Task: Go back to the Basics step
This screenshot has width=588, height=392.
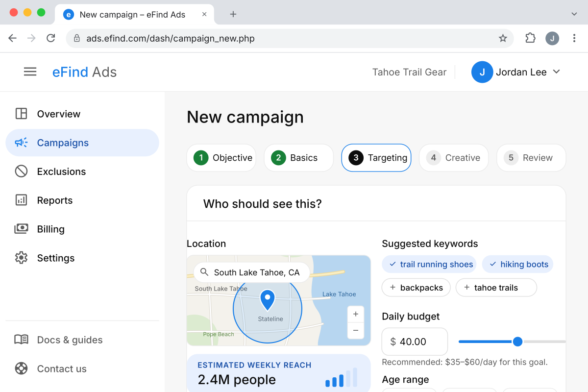Action: click(299, 158)
